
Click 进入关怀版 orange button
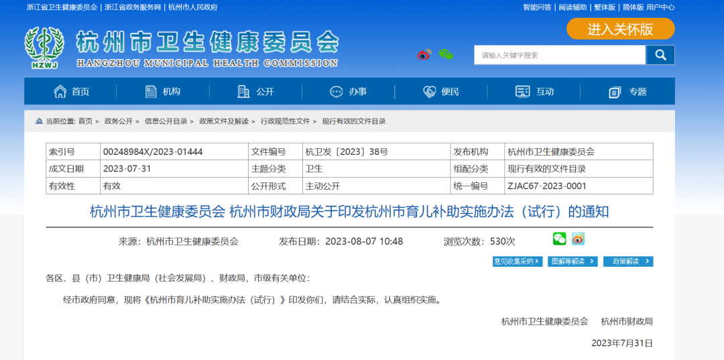pos(621,29)
